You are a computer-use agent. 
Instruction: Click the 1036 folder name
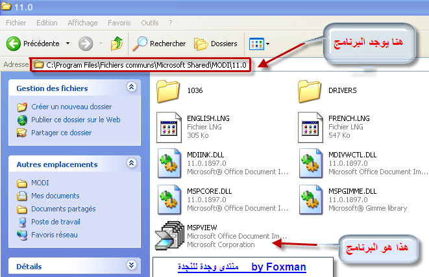[195, 90]
